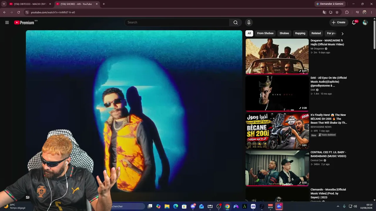This screenshot has width=376, height=211.
Task: Open the weather widget on taskbar
Action: point(14,206)
